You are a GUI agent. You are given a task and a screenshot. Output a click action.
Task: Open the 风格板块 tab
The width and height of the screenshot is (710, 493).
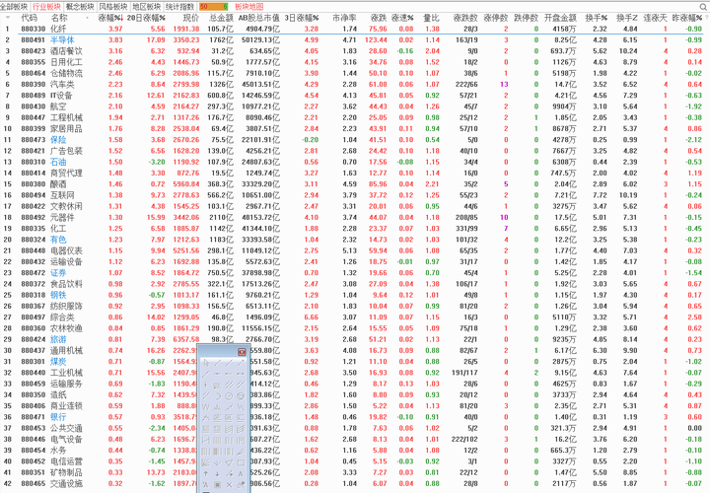tap(113, 7)
